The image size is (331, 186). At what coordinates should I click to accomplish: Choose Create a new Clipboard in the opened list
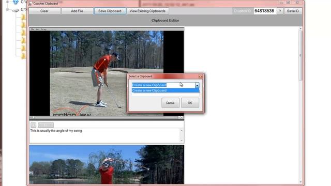(x=165, y=90)
